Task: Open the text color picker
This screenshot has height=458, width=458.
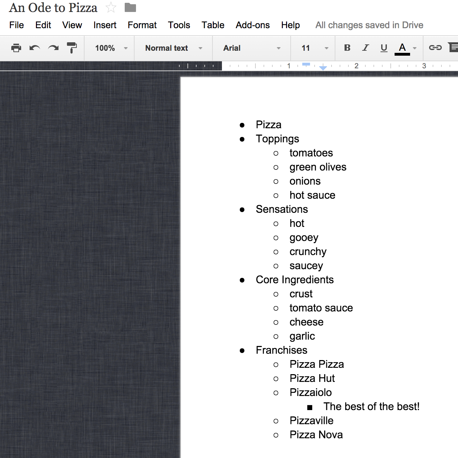Action: (x=402, y=49)
